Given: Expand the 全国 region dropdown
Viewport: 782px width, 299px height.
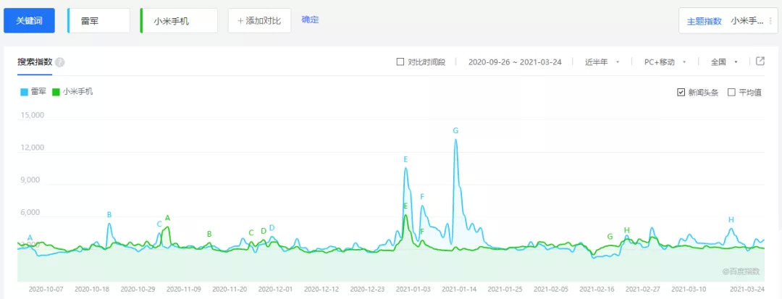Looking at the screenshot, I should [724, 62].
